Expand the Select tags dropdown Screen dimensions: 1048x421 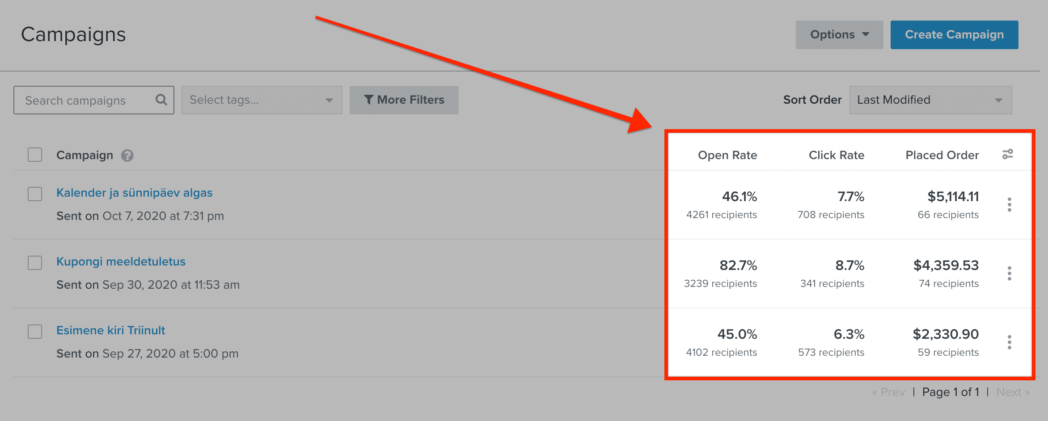(x=262, y=100)
